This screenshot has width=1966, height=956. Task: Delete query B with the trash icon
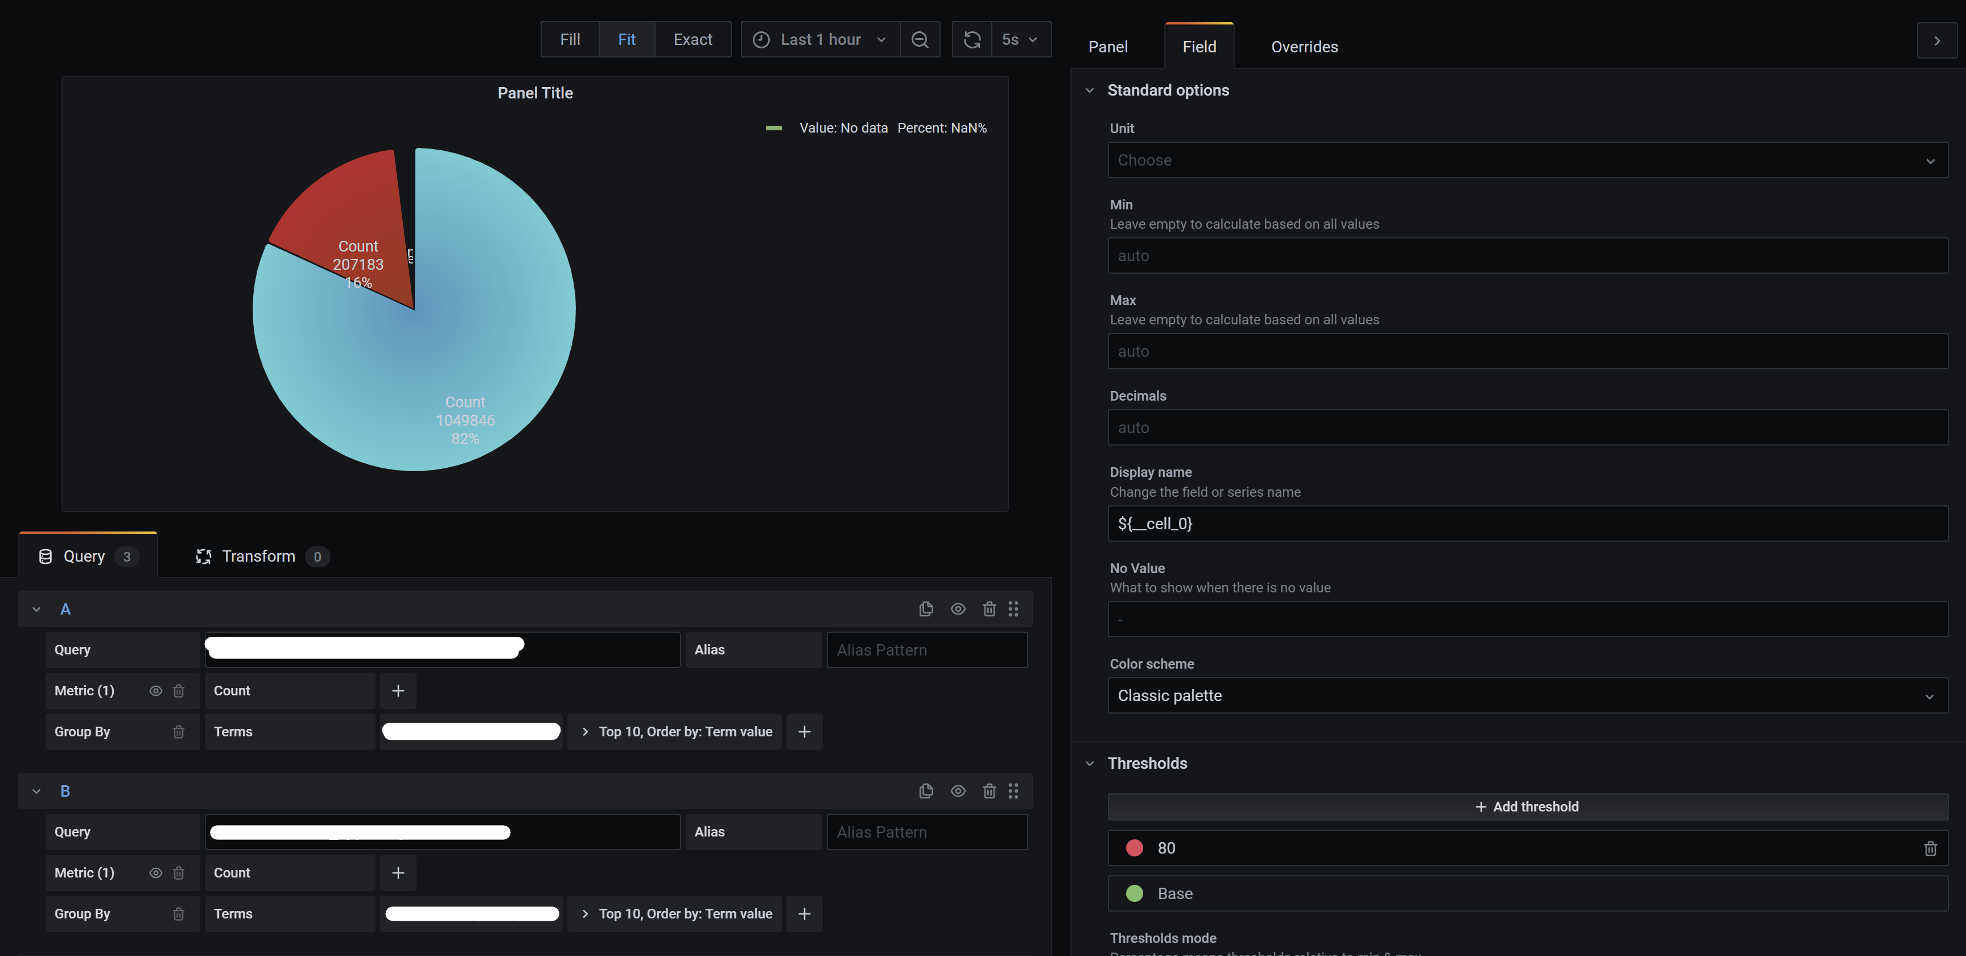tap(989, 791)
